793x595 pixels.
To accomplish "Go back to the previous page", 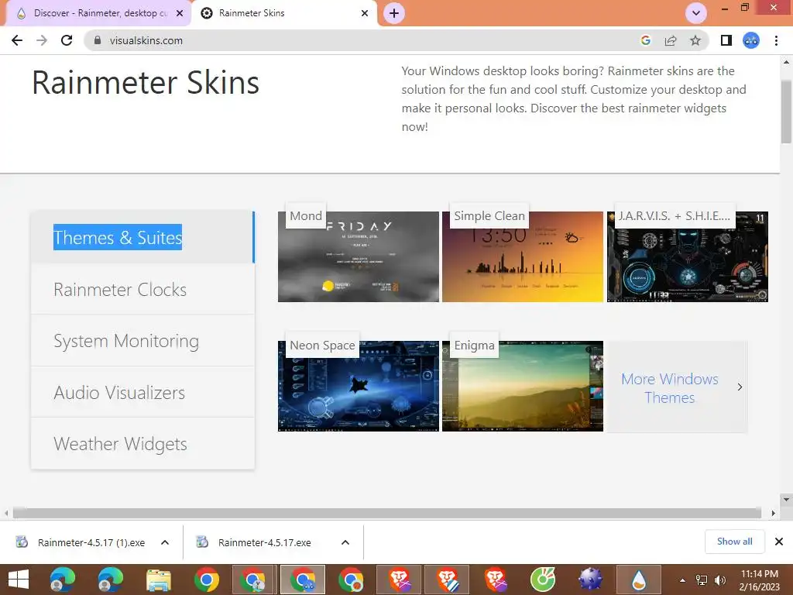I will [17, 40].
